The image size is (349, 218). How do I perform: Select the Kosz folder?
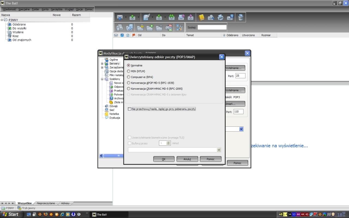point(16,36)
